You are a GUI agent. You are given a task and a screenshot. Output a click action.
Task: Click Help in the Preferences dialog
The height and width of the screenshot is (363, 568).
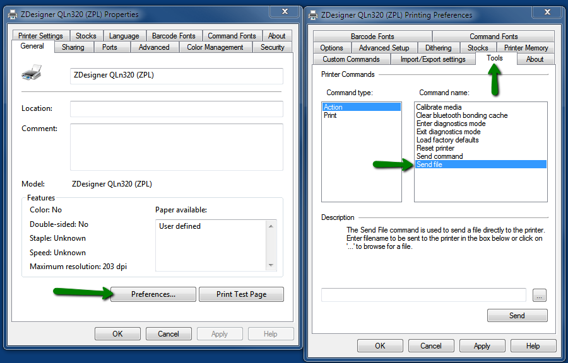(x=533, y=345)
